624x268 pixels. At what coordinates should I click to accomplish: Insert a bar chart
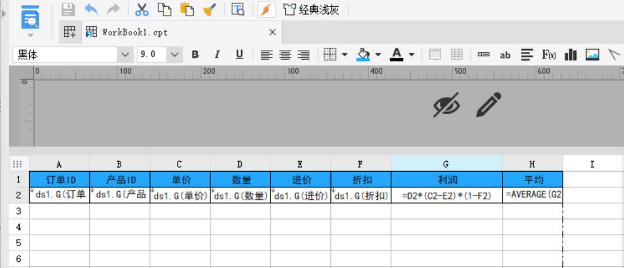570,55
